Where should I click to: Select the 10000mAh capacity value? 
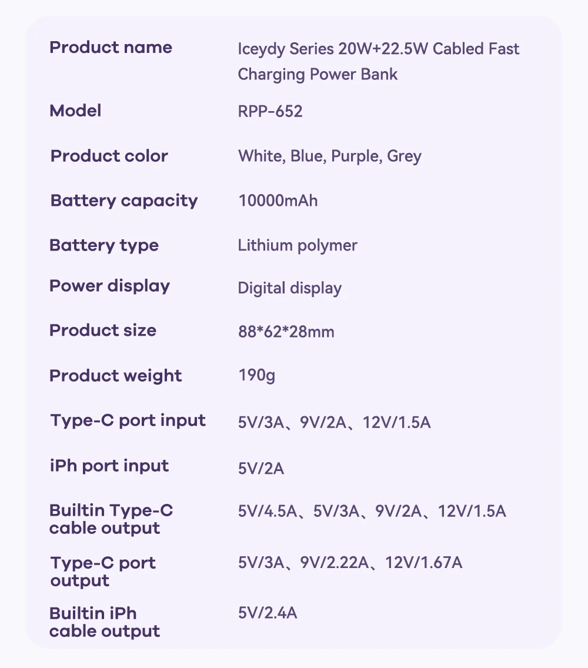(x=278, y=201)
